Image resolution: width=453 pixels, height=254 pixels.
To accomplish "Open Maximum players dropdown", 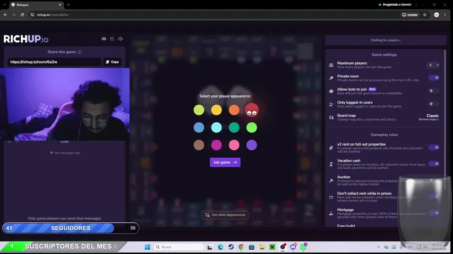I will click(x=433, y=65).
